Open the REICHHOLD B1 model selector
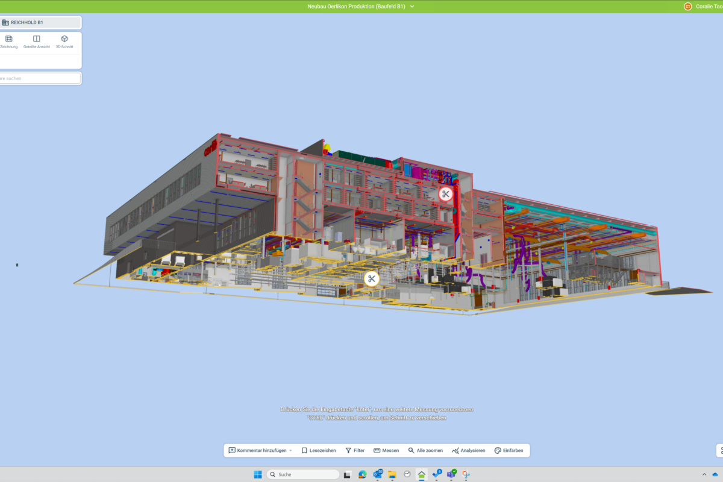 coord(40,22)
